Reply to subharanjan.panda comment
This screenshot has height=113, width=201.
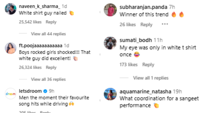(x=146, y=24)
